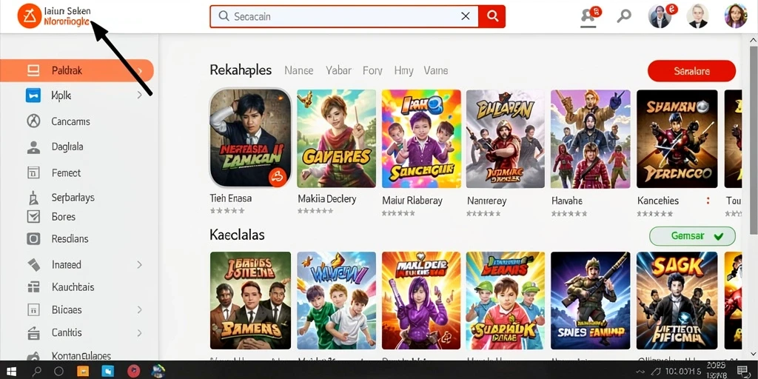Click the blue Kplk sidebar icon
The height and width of the screenshot is (379, 758).
(x=33, y=95)
